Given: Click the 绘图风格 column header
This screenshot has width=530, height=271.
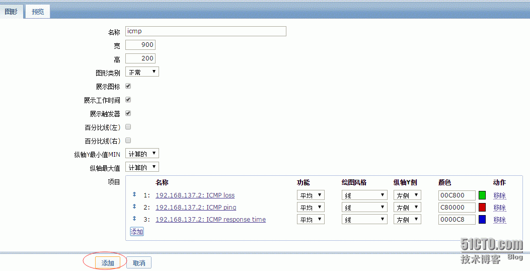Looking at the screenshot, I should pyautogui.click(x=354, y=182).
